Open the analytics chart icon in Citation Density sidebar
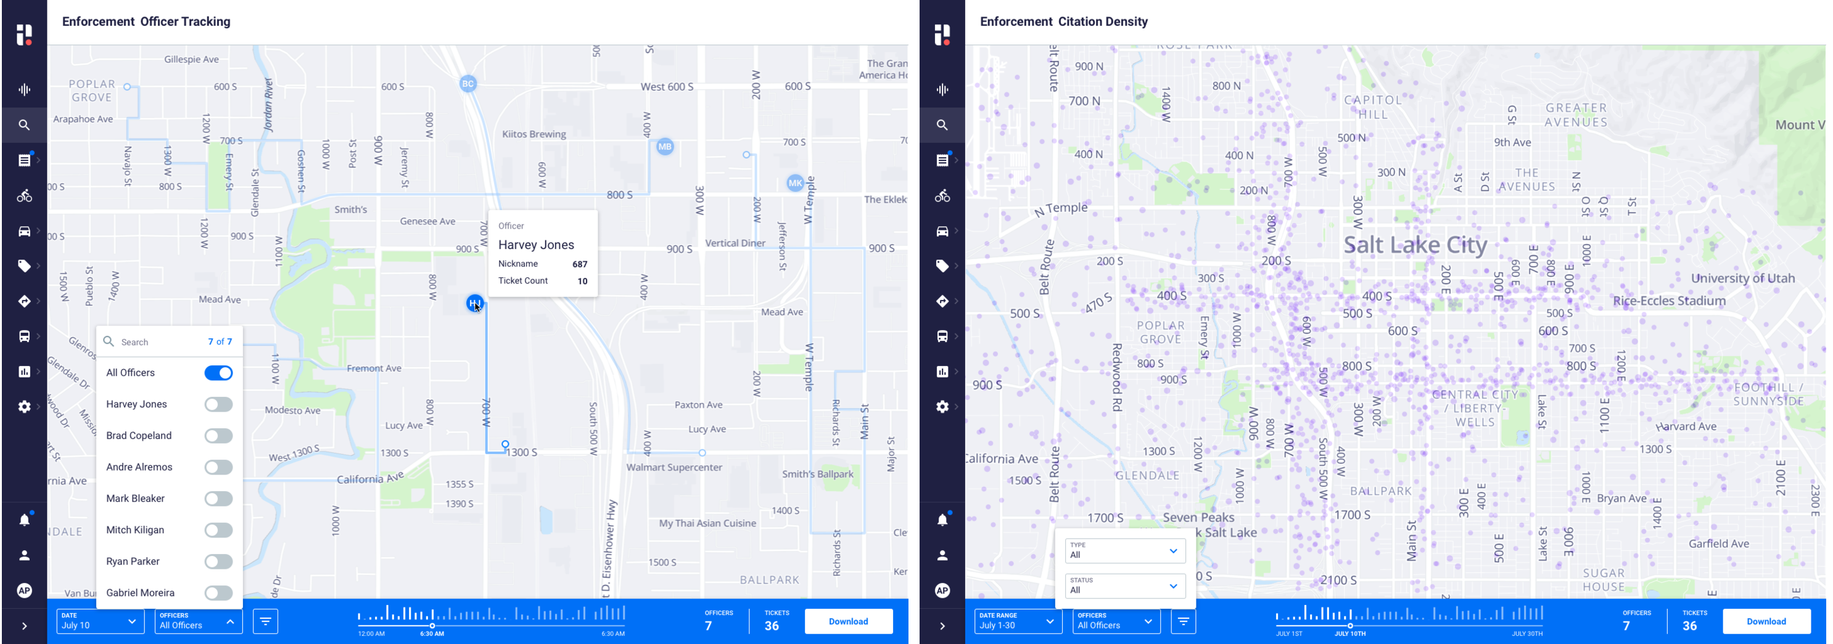The image size is (1833, 644). tap(942, 372)
